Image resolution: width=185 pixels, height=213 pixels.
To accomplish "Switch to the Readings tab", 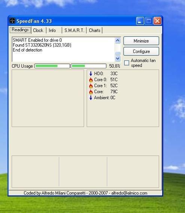I will (x=20, y=30).
